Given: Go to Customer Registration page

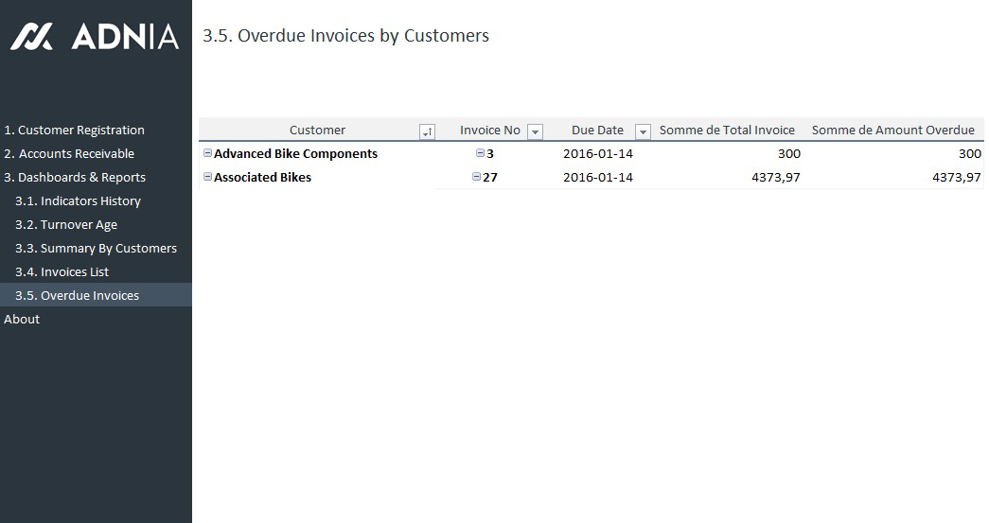Looking at the screenshot, I should click(x=74, y=131).
